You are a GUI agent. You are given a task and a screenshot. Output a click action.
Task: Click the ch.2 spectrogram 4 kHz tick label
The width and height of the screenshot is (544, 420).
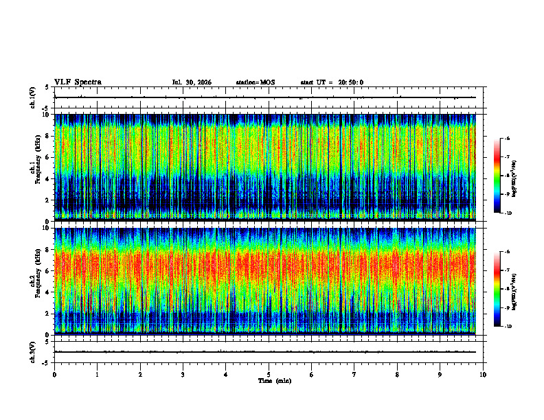(48, 292)
